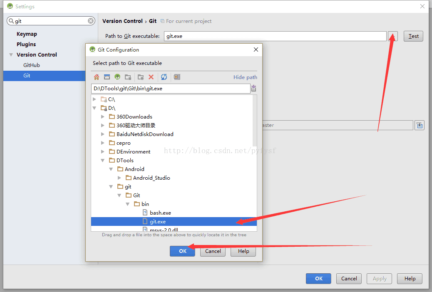The height and width of the screenshot is (292, 432).
Task: Toggle show hidden files and directories
Action: [x=177, y=77]
